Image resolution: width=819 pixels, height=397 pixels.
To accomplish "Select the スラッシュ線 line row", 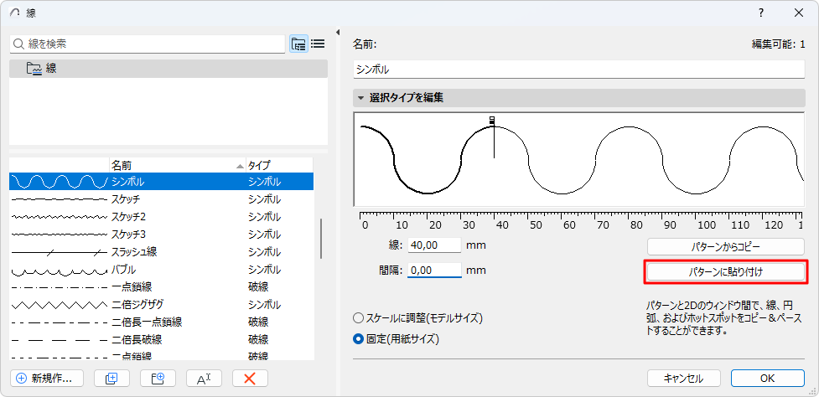I will pyautogui.click(x=162, y=252).
